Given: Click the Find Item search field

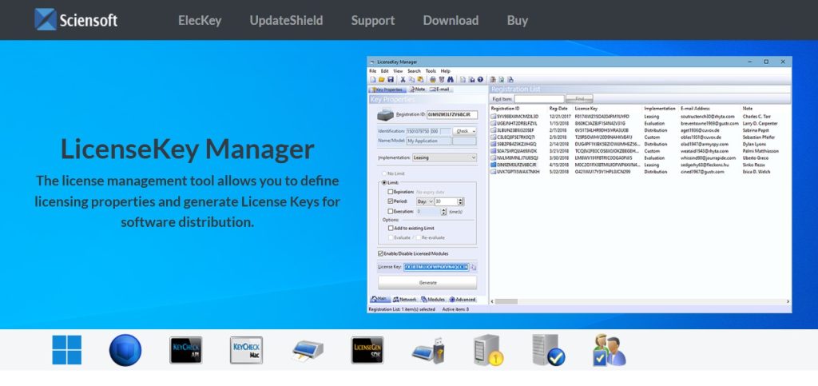Looking at the screenshot, I should coord(539,98).
